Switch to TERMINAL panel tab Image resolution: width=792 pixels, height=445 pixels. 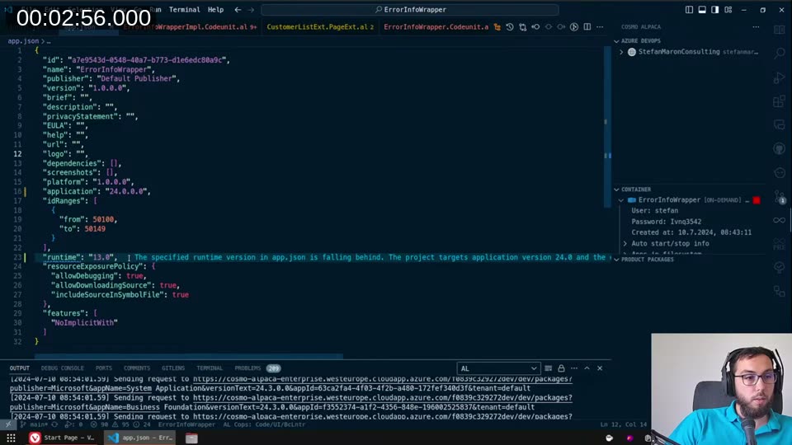(x=210, y=368)
